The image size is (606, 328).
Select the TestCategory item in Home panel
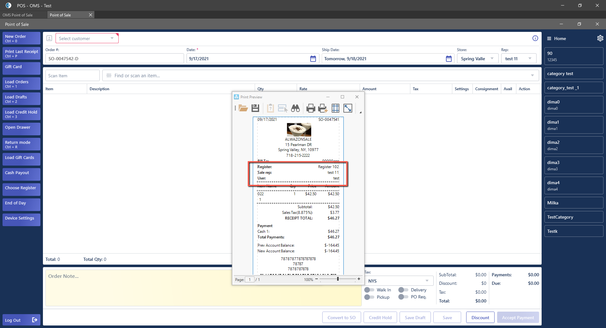pyautogui.click(x=573, y=217)
